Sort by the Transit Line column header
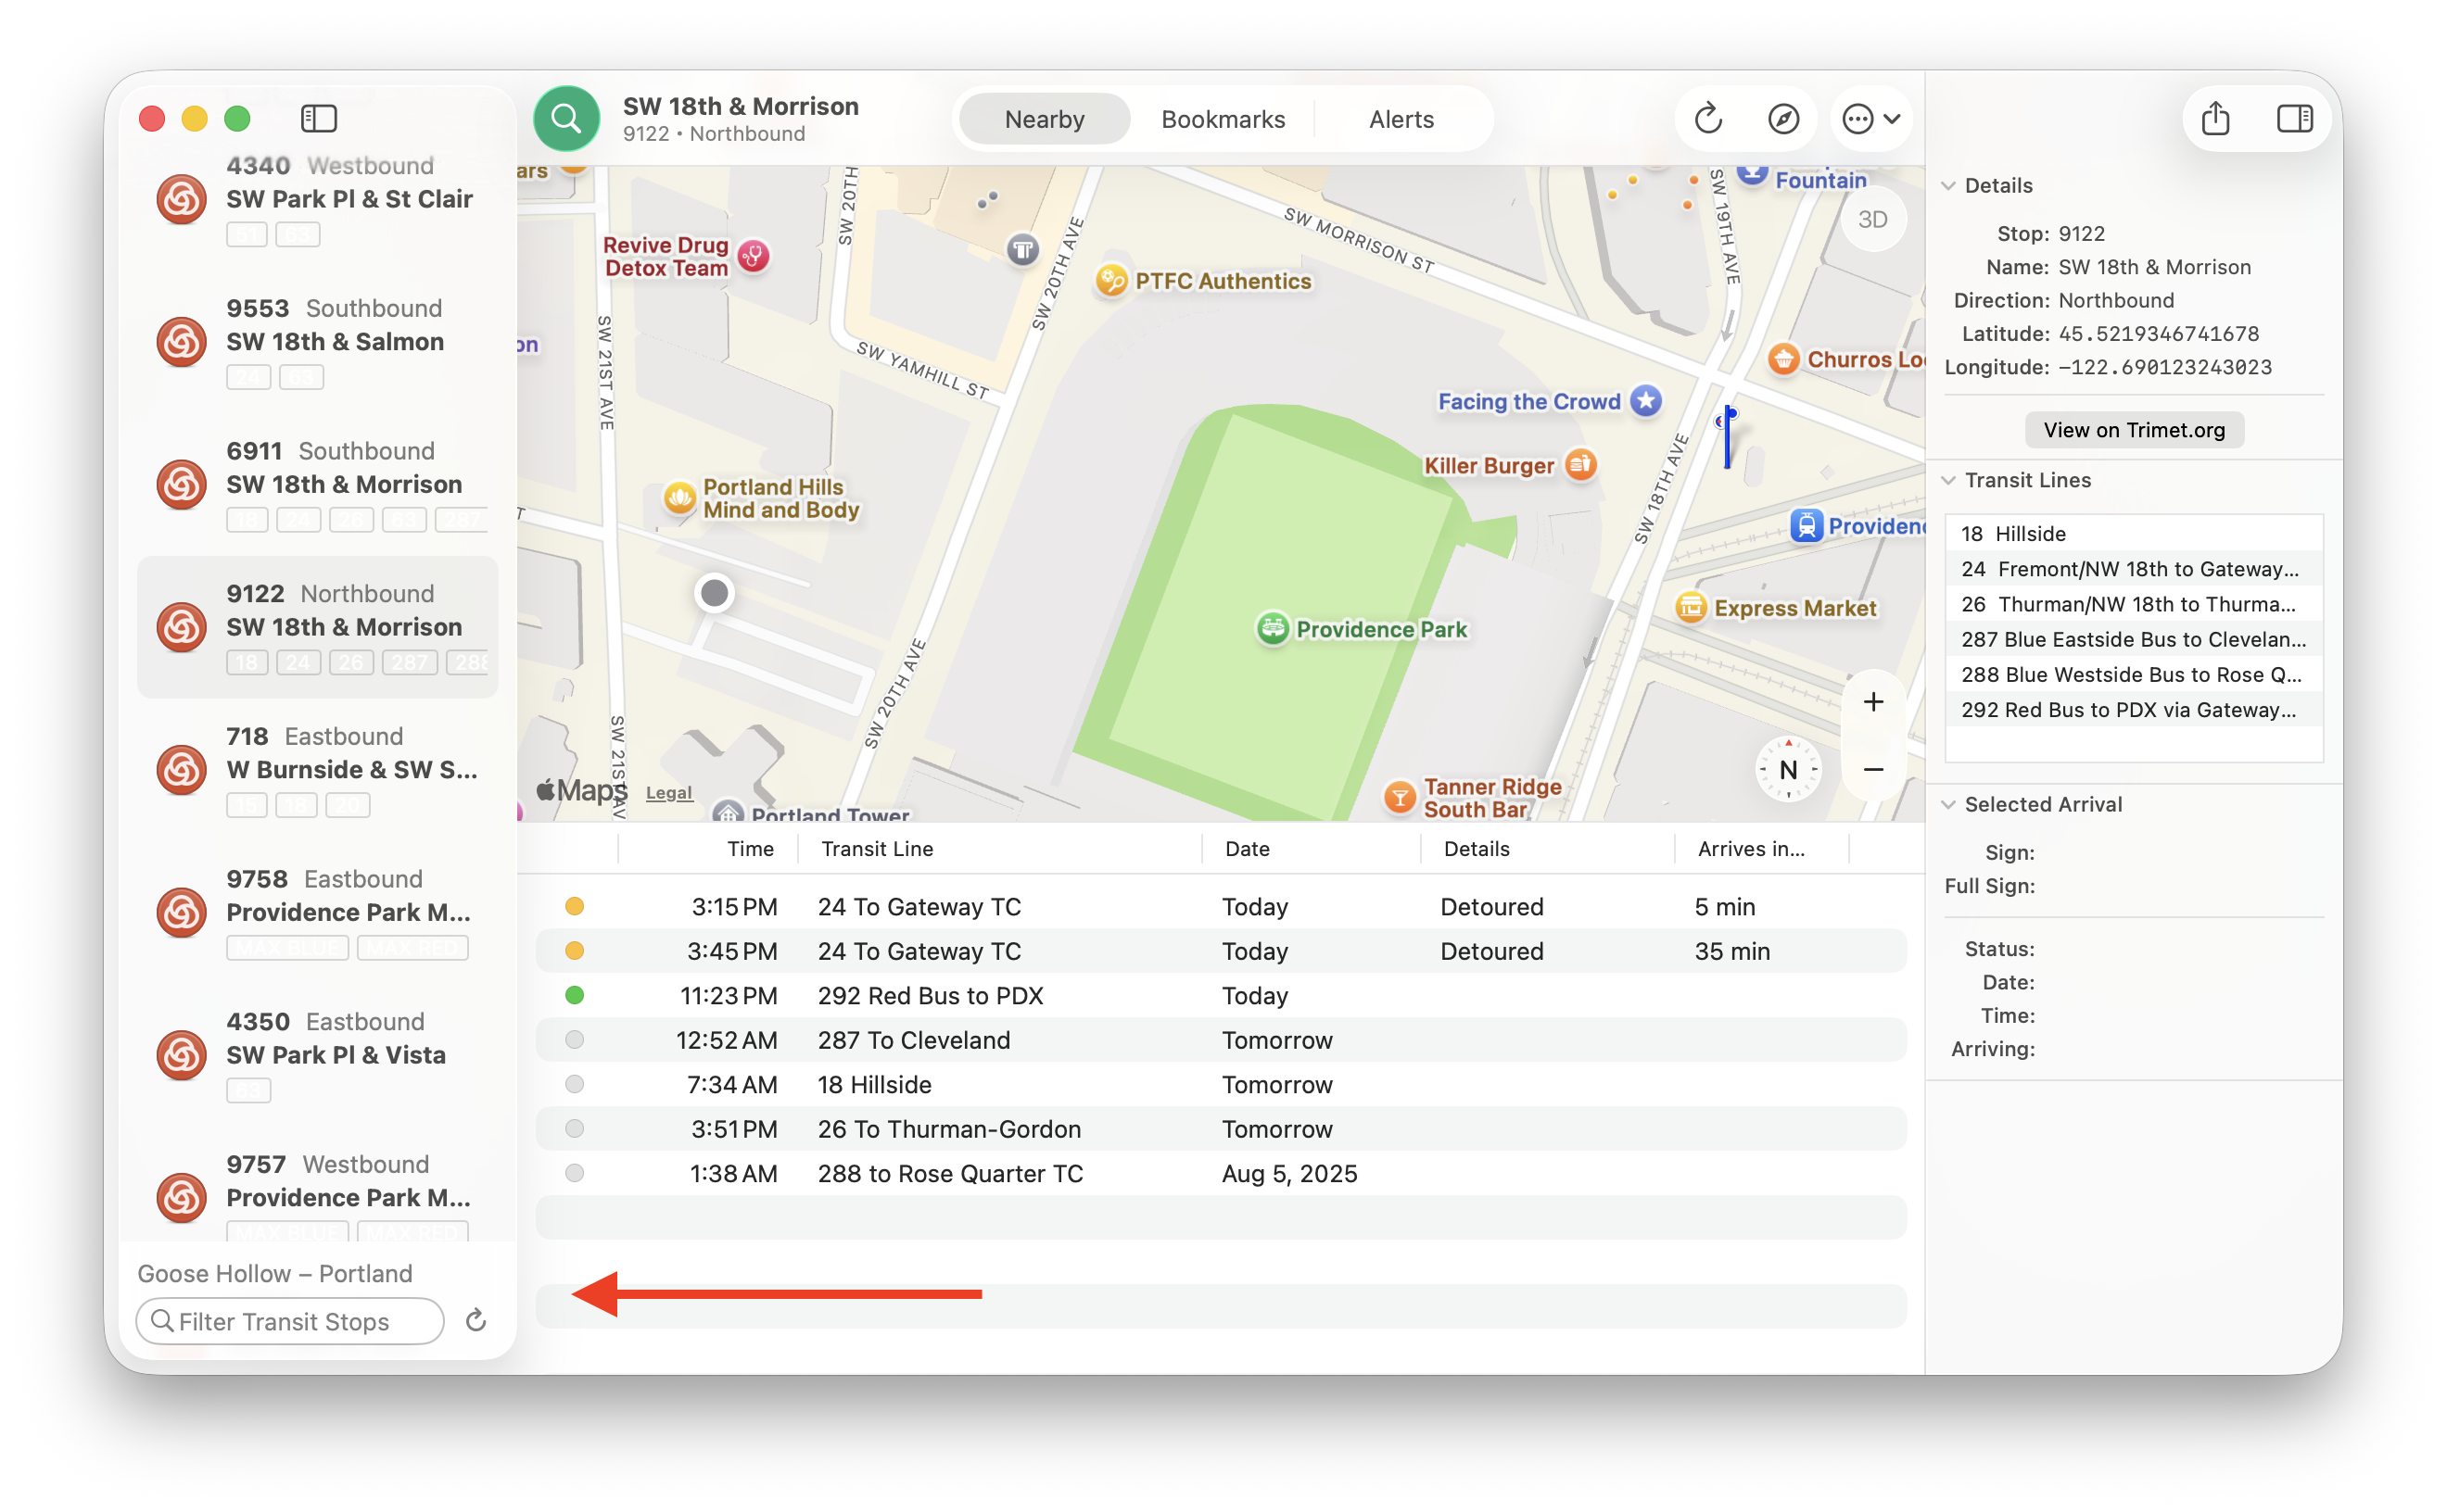This screenshot has height=1512, width=2447. pyautogui.click(x=998, y=849)
